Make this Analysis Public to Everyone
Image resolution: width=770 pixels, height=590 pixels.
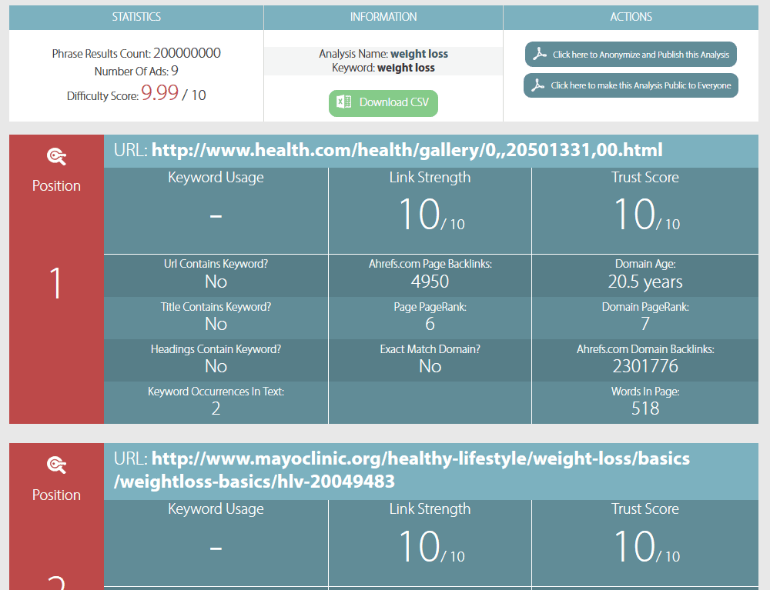tap(631, 85)
